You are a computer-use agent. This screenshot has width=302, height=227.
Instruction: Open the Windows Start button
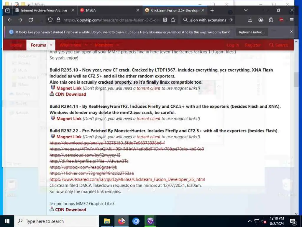(x=7, y=221)
